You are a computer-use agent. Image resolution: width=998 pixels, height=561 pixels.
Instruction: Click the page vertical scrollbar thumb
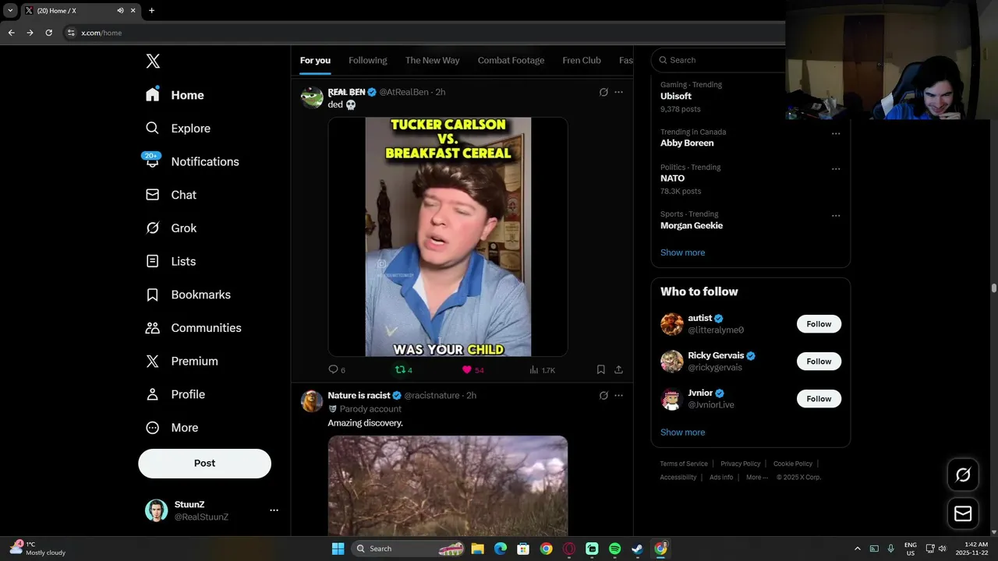pyautogui.click(x=993, y=288)
